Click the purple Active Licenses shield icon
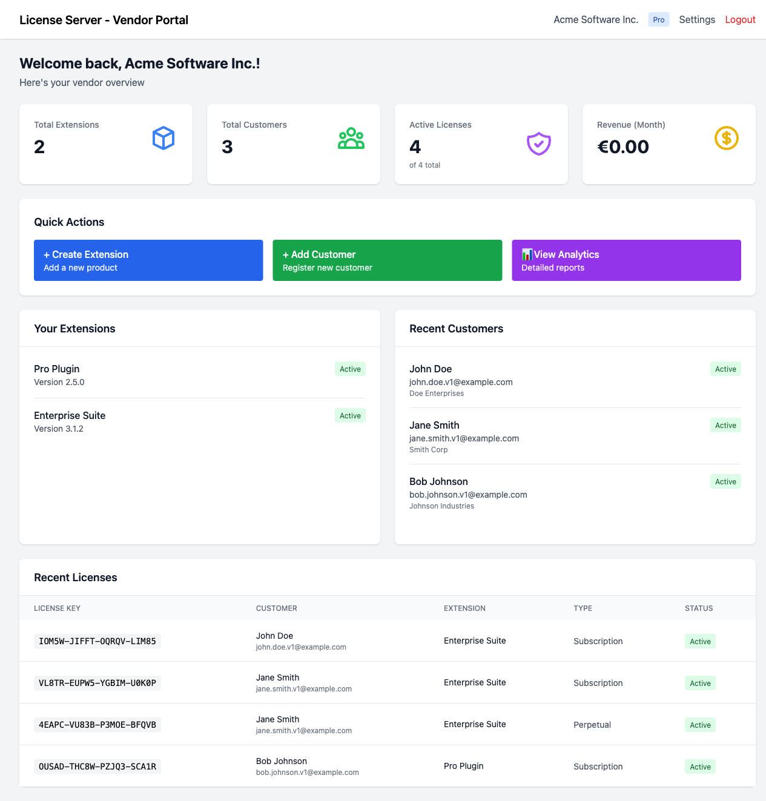This screenshot has height=801, width=766. pos(538,143)
